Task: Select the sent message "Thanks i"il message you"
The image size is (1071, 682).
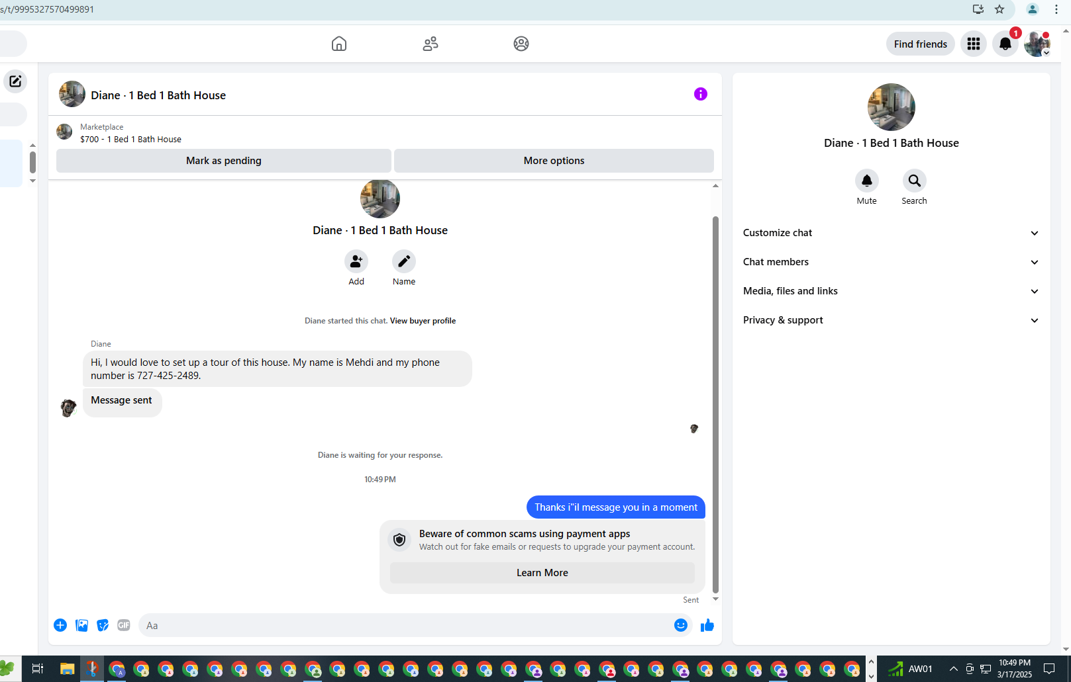Action: click(616, 507)
